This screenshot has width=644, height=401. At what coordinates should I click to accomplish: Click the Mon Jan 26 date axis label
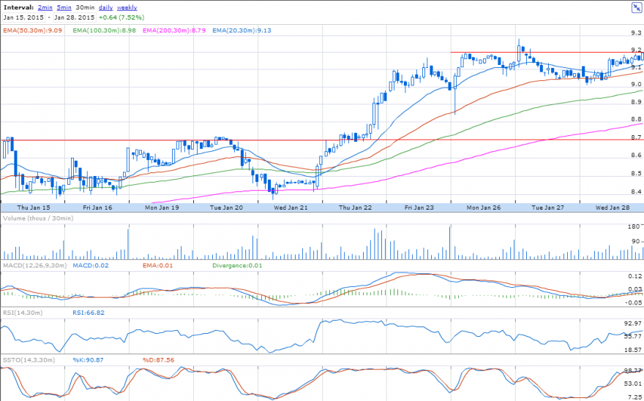[x=484, y=207]
